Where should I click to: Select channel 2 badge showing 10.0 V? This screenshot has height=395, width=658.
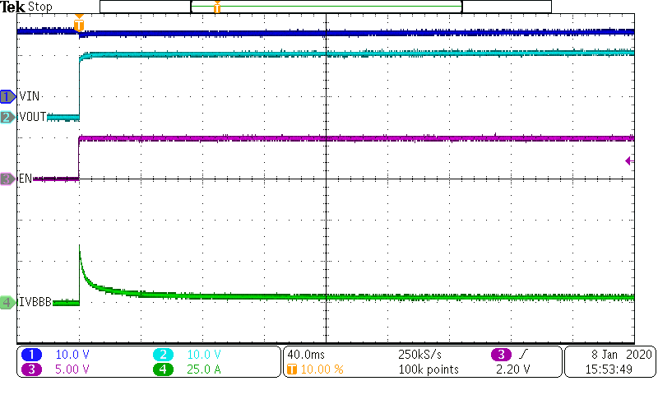tap(164, 354)
